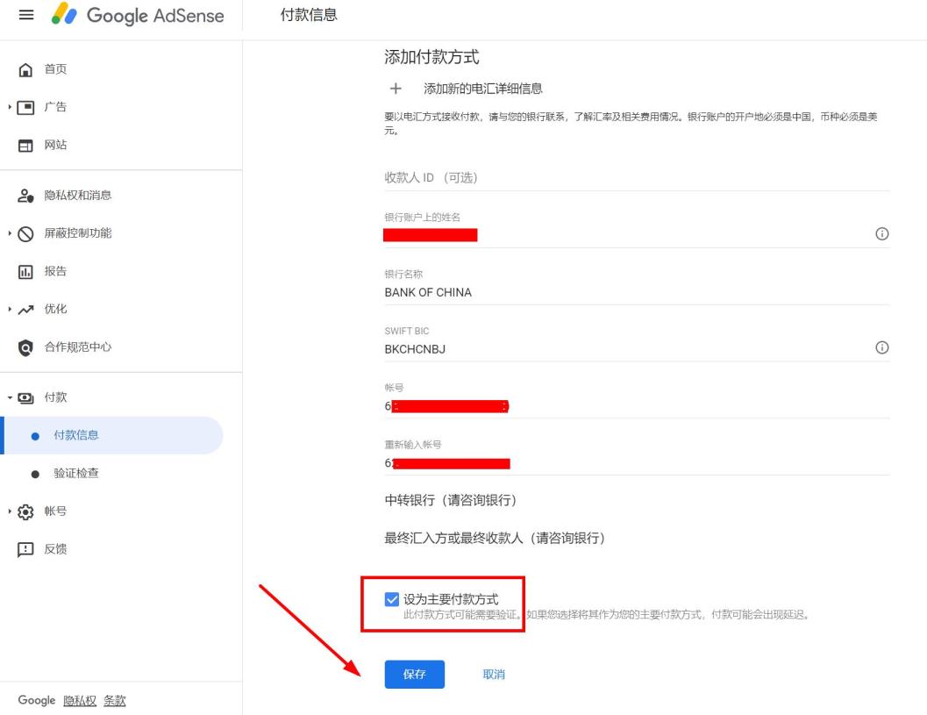Click the 收款人 ID (可选) input field
927x715 pixels.
click(637, 177)
